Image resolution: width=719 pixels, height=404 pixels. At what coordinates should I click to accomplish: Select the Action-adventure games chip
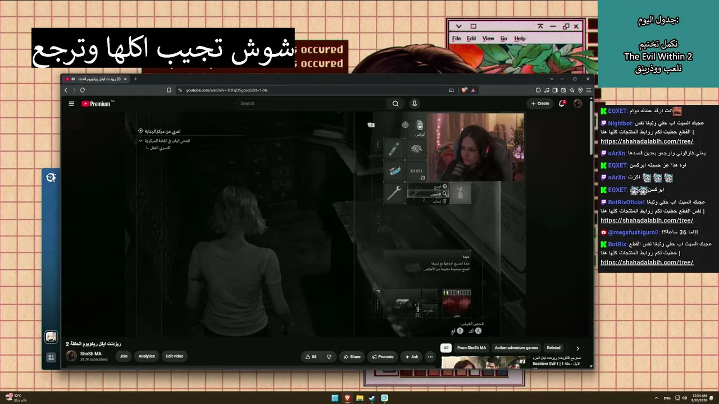point(516,348)
